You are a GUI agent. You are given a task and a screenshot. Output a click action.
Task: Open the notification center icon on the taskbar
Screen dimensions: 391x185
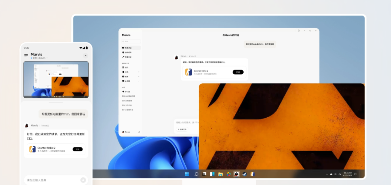tap(356, 174)
